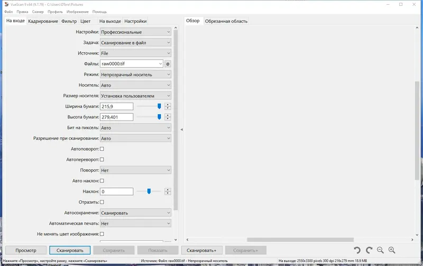Expand the Источник dropdown showing File

[135, 53]
